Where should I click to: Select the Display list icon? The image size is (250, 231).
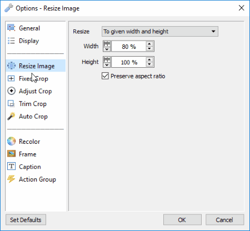(x=11, y=41)
